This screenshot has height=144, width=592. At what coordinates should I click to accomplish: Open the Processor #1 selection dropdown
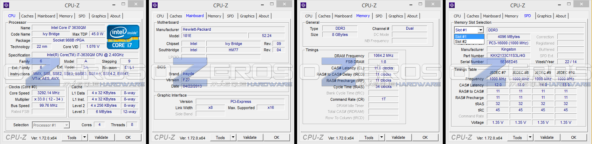click(x=51, y=125)
